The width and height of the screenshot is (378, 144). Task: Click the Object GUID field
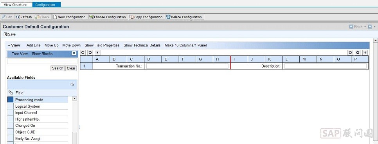(x=41, y=132)
